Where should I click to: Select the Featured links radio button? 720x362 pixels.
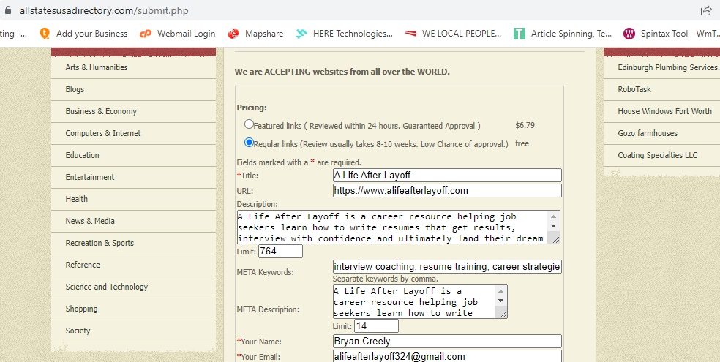[250, 125]
